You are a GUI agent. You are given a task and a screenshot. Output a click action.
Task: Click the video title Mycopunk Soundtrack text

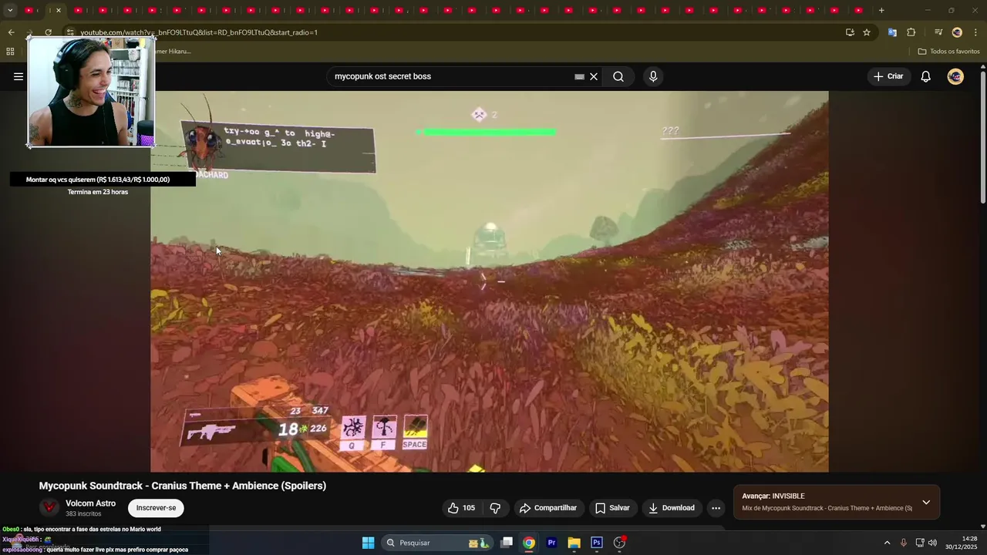click(x=183, y=486)
